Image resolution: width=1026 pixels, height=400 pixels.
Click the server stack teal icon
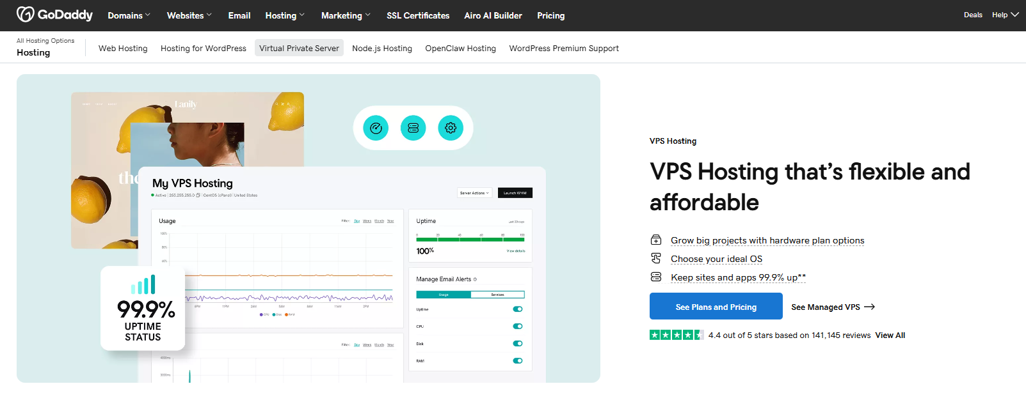413,128
